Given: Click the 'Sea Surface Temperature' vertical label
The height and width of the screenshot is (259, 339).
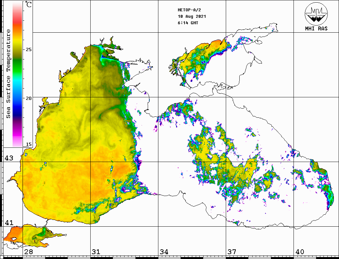Looking at the screenshot, I should (x=8, y=74).
